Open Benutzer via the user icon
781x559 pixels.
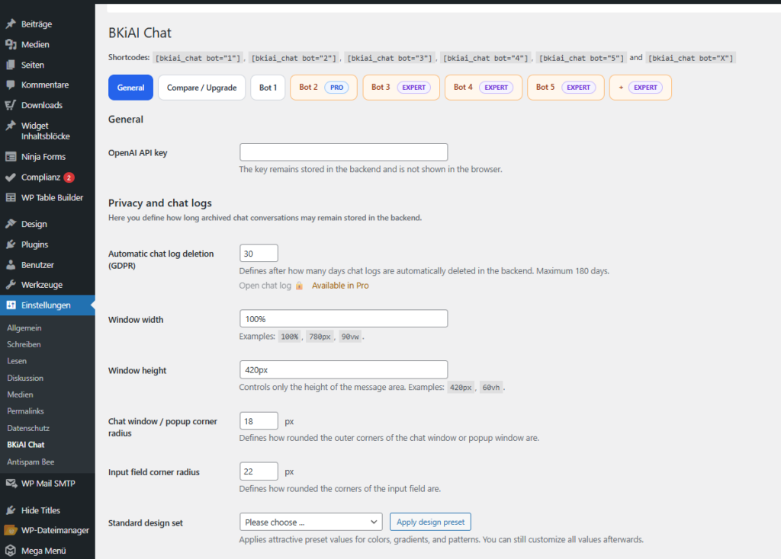(x=11, y=265)
